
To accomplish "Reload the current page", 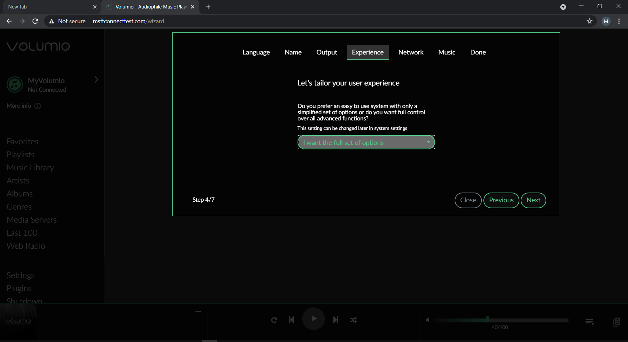I will coord(35,21).
